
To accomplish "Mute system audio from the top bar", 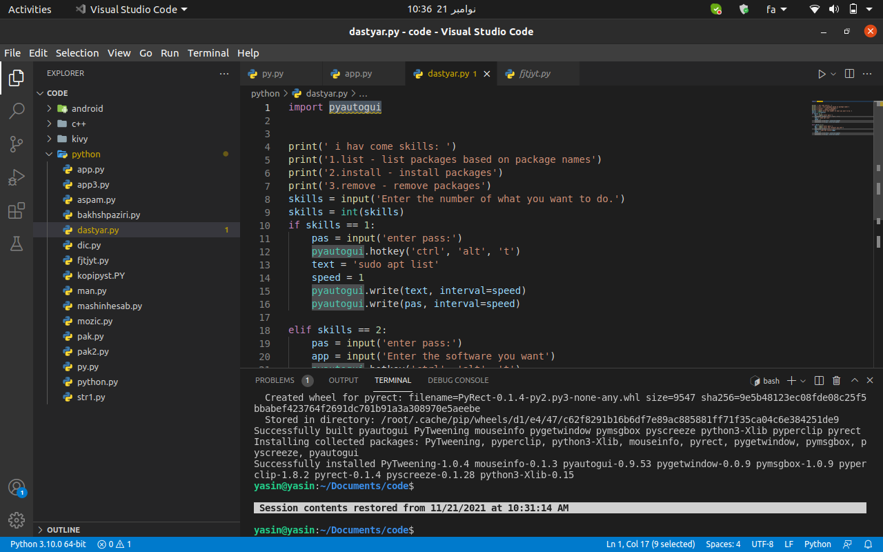I will (835, 9).
